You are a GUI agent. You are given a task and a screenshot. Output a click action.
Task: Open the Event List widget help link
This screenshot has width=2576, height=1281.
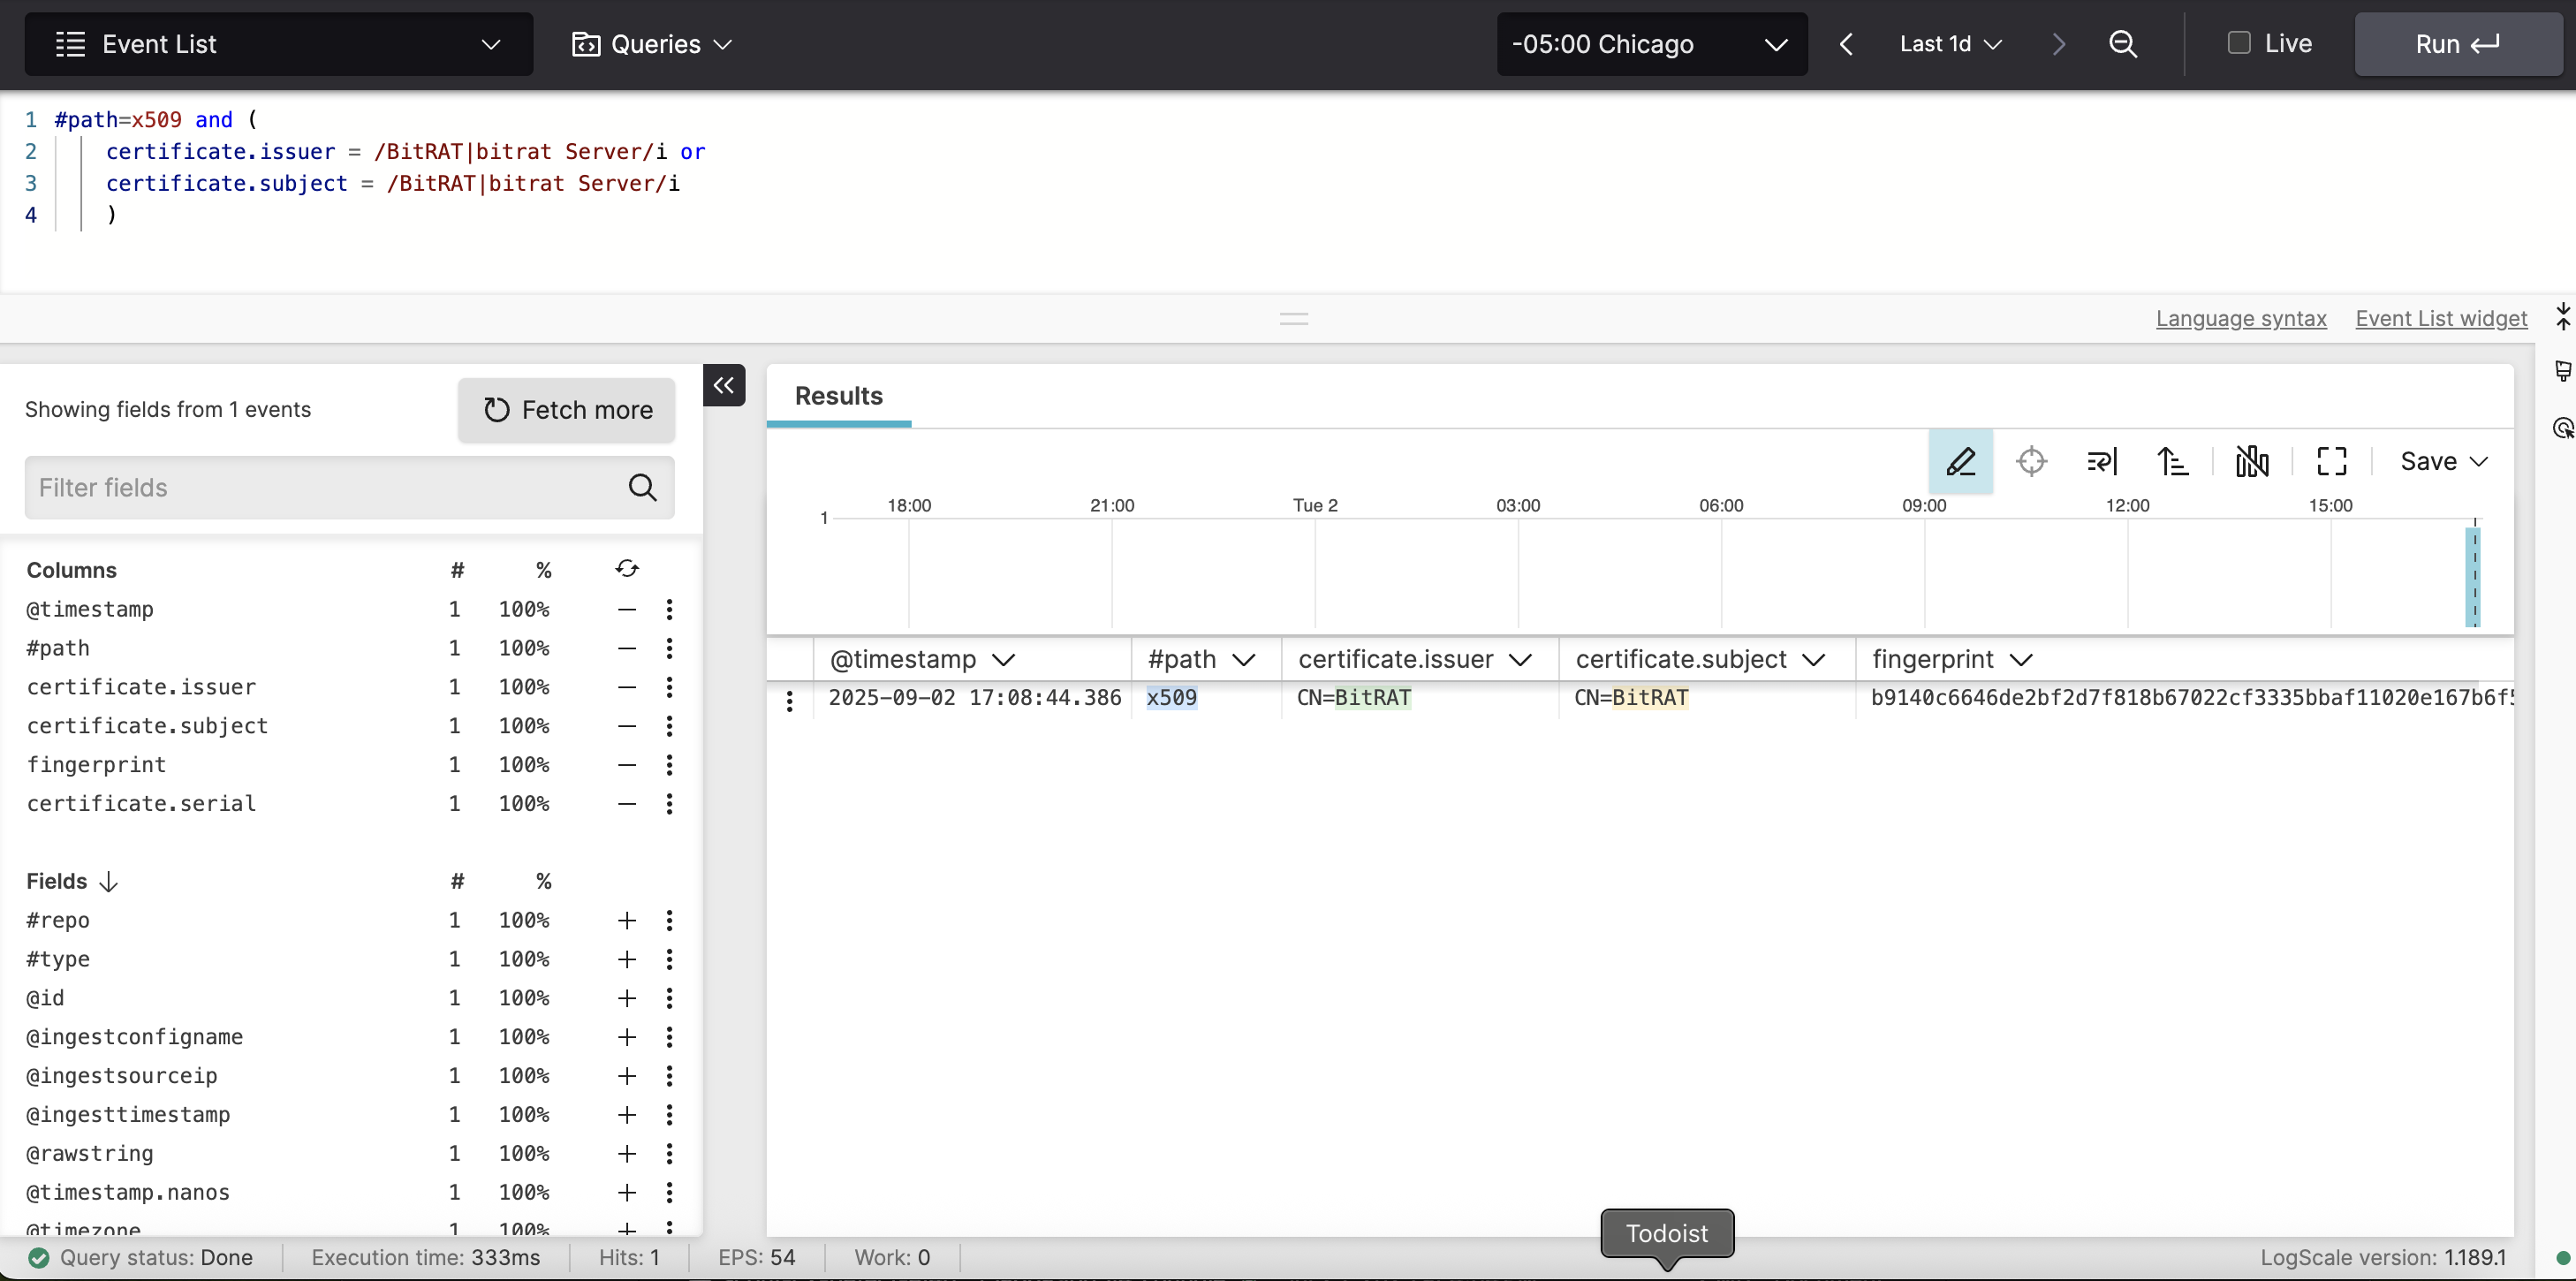(2441, 318)
